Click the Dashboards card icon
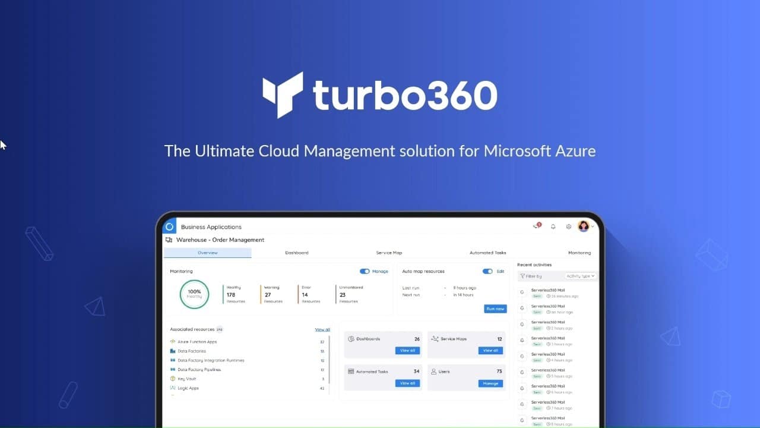Viewport: 760px width, 428px height. tap(351, 339)
